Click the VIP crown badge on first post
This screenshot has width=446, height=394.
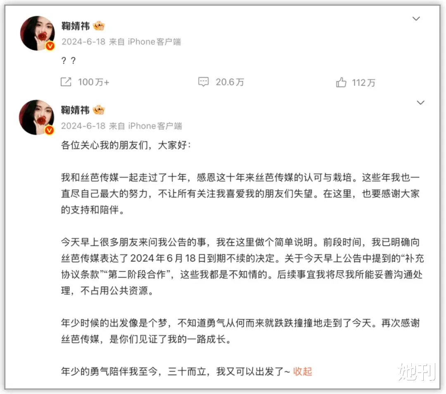[99, 26]
